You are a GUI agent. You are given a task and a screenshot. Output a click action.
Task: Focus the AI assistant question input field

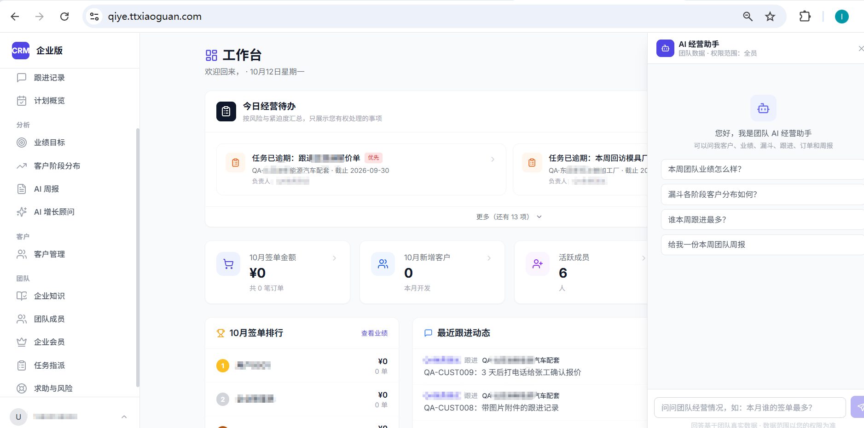click(x=750, y=408)
